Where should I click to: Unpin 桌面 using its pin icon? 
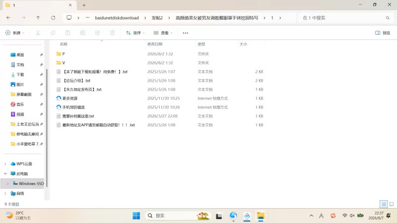pos(41,55)
